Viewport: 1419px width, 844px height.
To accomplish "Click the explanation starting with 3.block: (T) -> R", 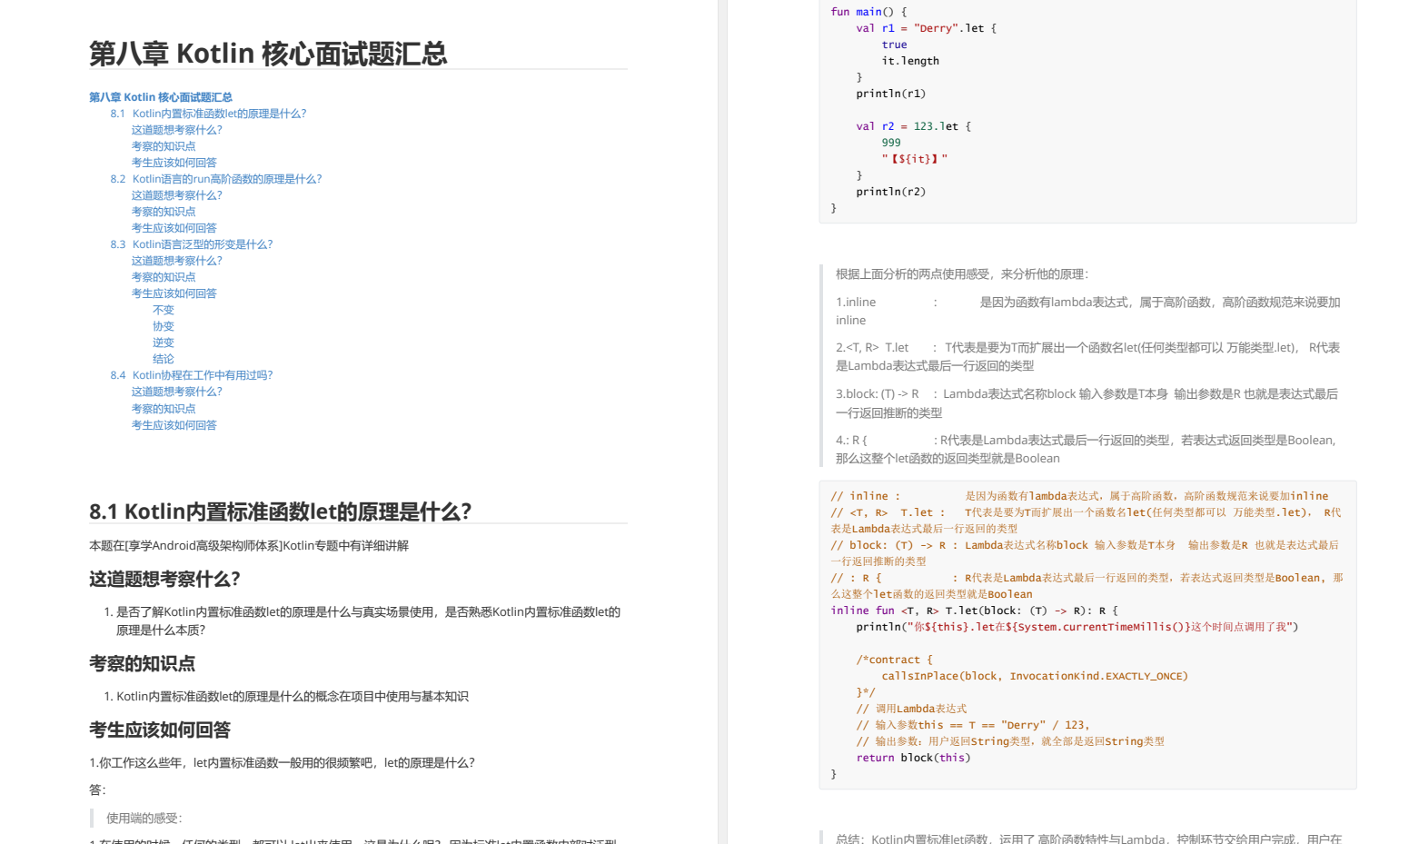I will [x=1087, y=403].
